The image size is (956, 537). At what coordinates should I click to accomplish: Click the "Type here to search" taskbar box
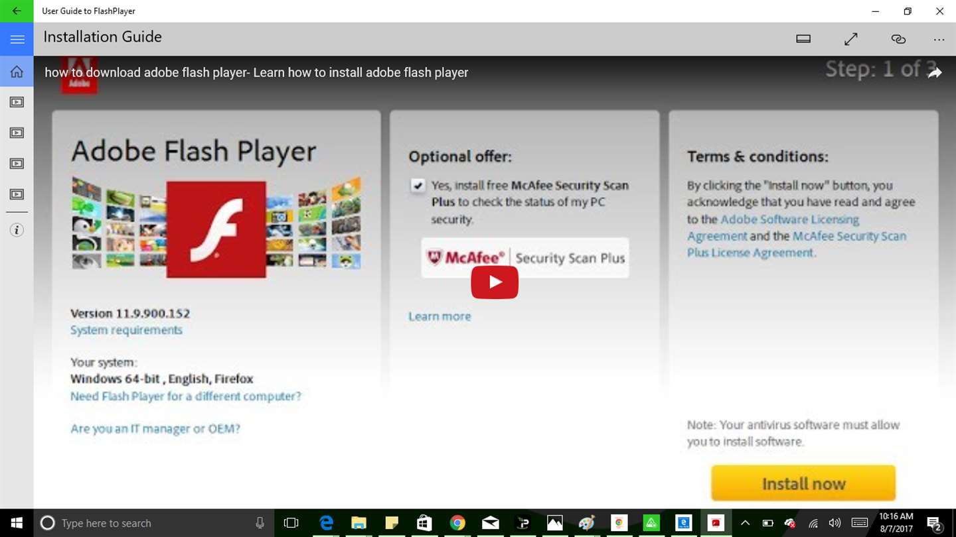point(153,523)
